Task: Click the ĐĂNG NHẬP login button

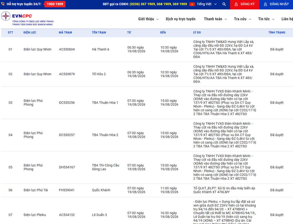Action: pos(276,5)
